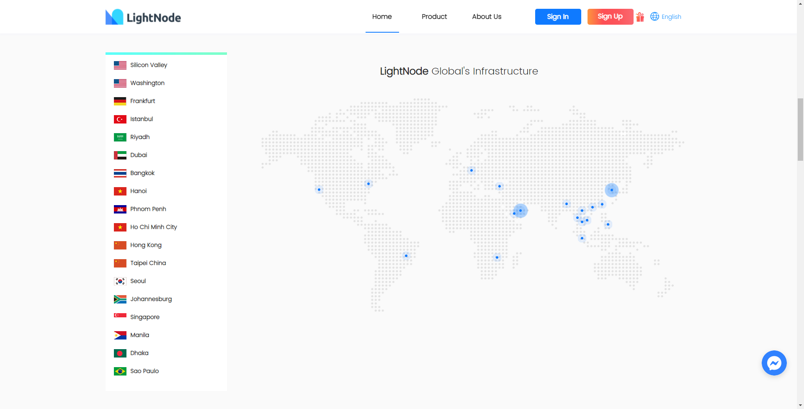Click the Cambodian flag beside Phnom Penh
This screenshot has width=804, height=409.
[x=120, y=209]
